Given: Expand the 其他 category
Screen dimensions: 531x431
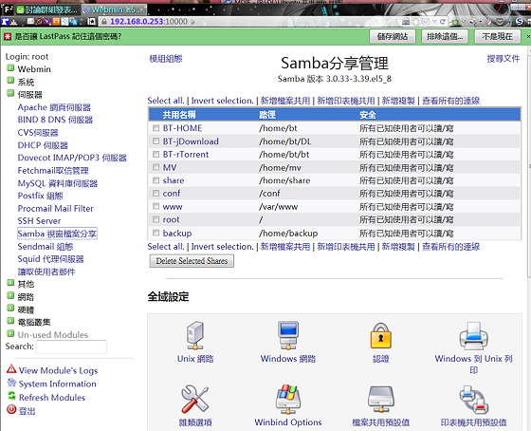Looking at the screenshot, I should [10, 283].
